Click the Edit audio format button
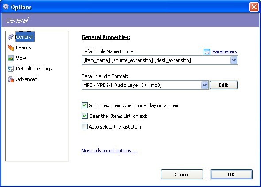The height and width of the screenshot is (187, 261). click(223, 85)
